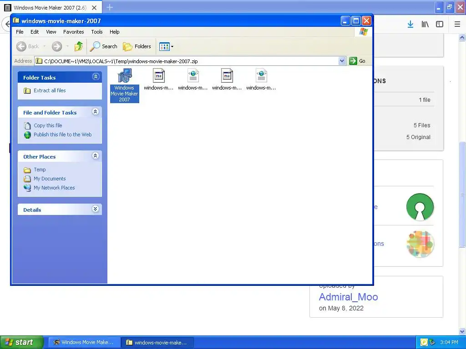
Task: Open the browser Library icon
Action: (x=425, y=25)
